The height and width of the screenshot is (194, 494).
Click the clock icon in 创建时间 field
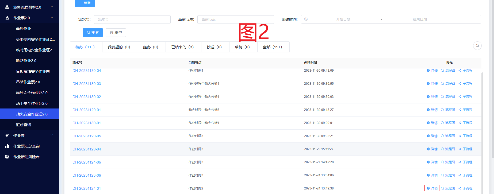tap(306, 19)
